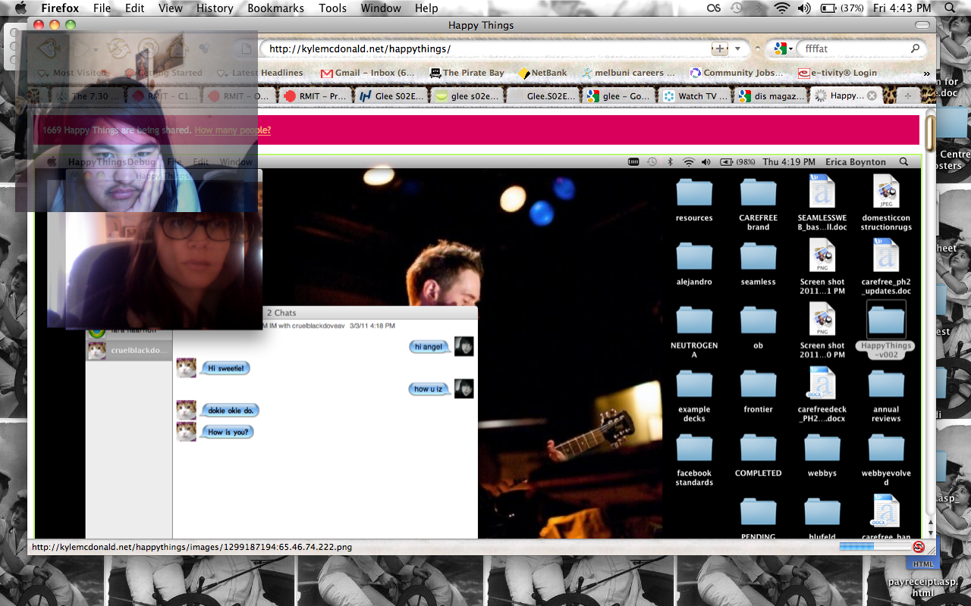Image resolution: width=971 pixels, height=606 pixels.
Task: Expand the Most Visited bookmarks folder
Action: (72, 73)
